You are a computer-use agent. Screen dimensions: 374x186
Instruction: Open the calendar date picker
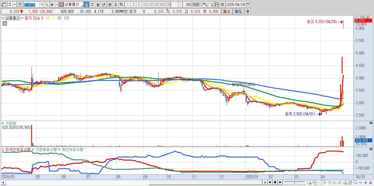pyautogui.click(x=248, y=4)
